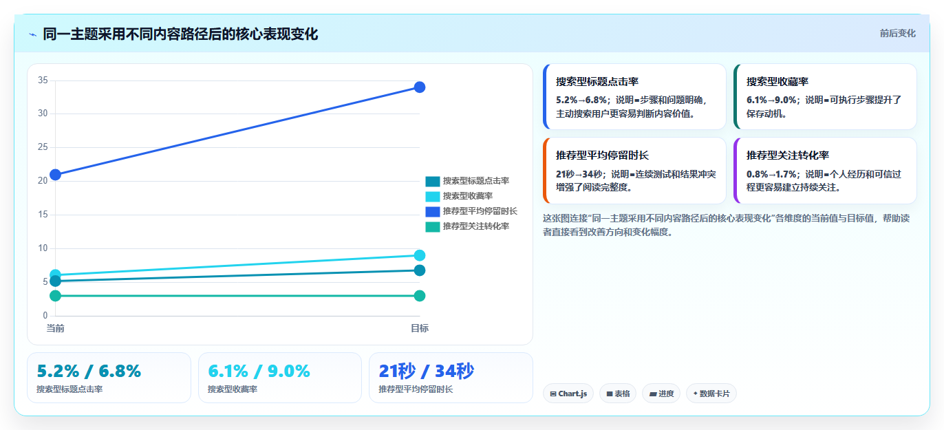Hide the 搜索型标题点击率 series via its legend label
This screenshot has width=944, height=430.
pos(476,181)
